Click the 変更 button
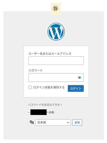107x143 pixels. pyautogui.click(x=77, y=122)
